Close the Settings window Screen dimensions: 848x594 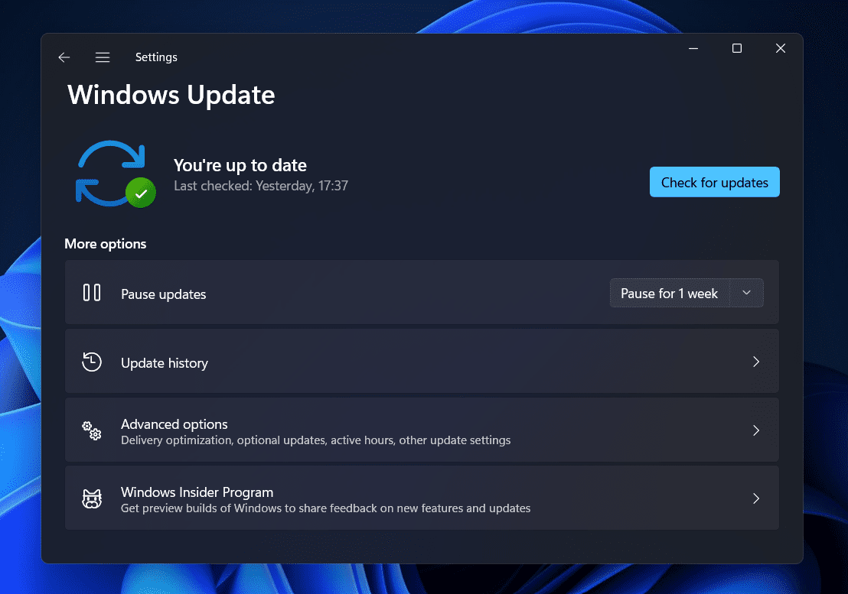(x=780, y=49)
